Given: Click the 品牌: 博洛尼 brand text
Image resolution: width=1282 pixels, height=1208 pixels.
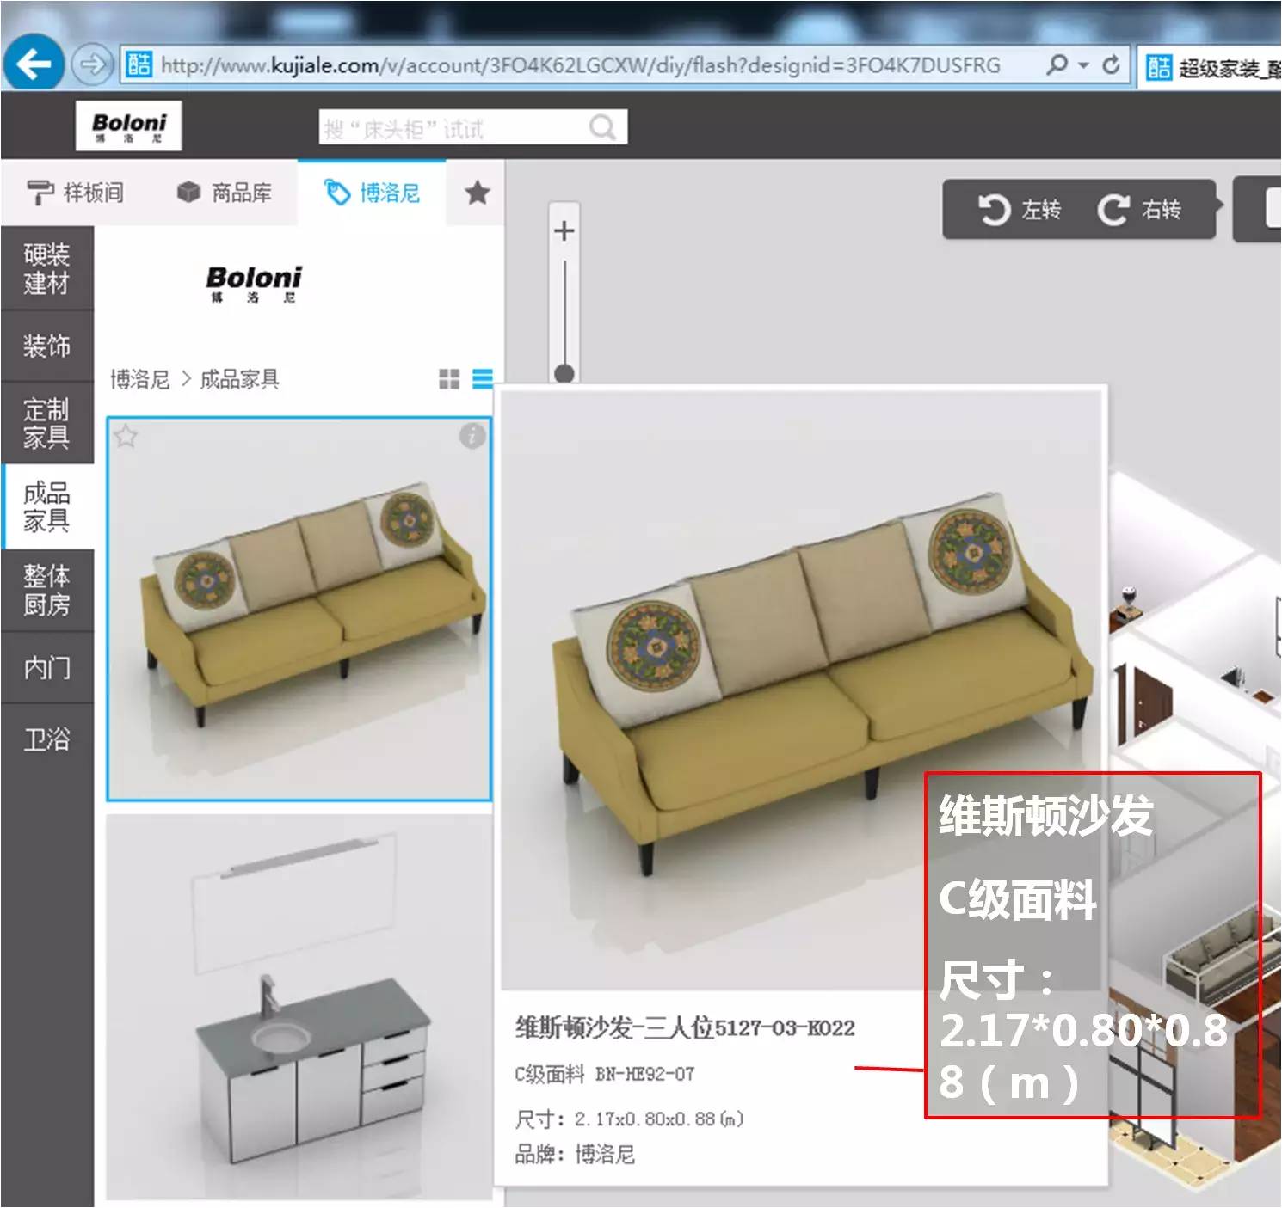Looking at the screenshot, I should pyautogui.click(x=575, y=1154).
